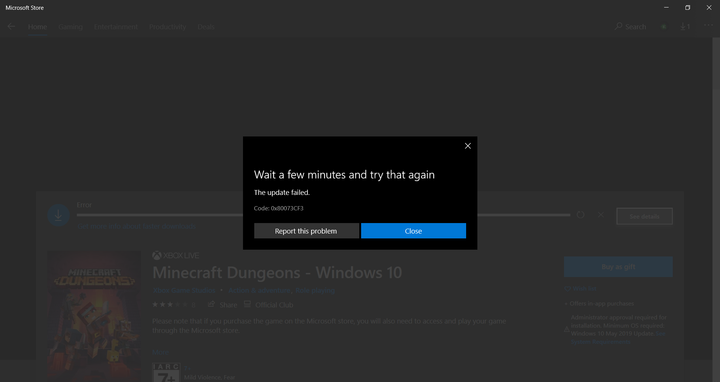The width and height of the screenshot is (720, 382).
Task: Go back using the back arrow
Action: click(x=11, y=27)
